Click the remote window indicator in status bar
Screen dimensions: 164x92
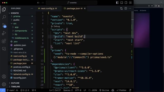click(x=3, y=90)
